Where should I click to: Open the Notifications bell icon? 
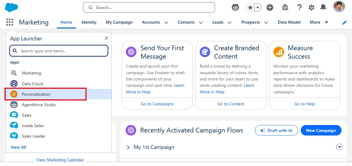pos(323,7)
